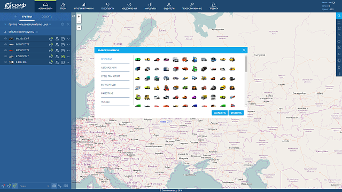342x192 pixels.
Task: Click the arrow button under map zoom
Action: coord(79,28)
